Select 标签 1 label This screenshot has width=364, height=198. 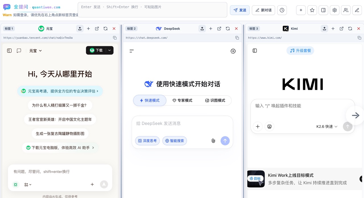tap(9, 29)
